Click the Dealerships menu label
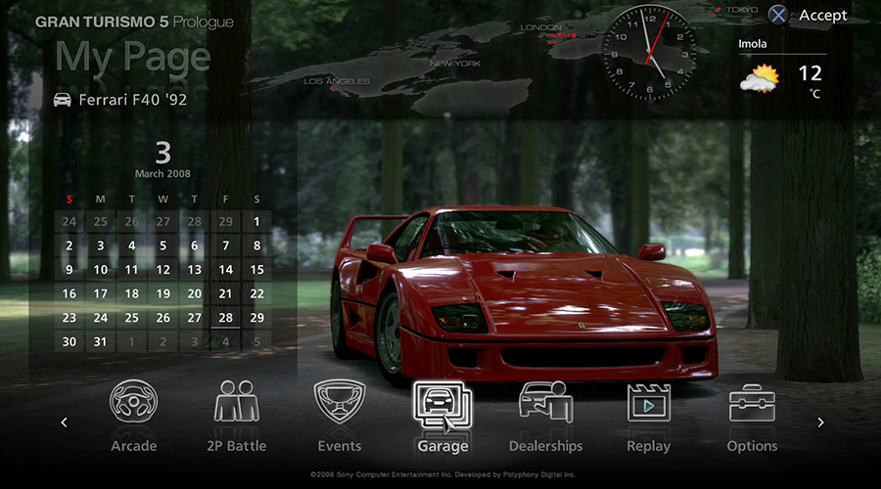The height and width of the screenshot is (489, 881). 545,446
